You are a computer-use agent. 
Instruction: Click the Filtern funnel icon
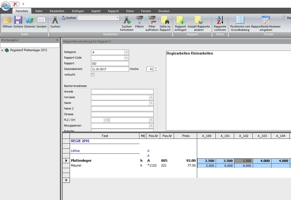(x=139, y=20)
